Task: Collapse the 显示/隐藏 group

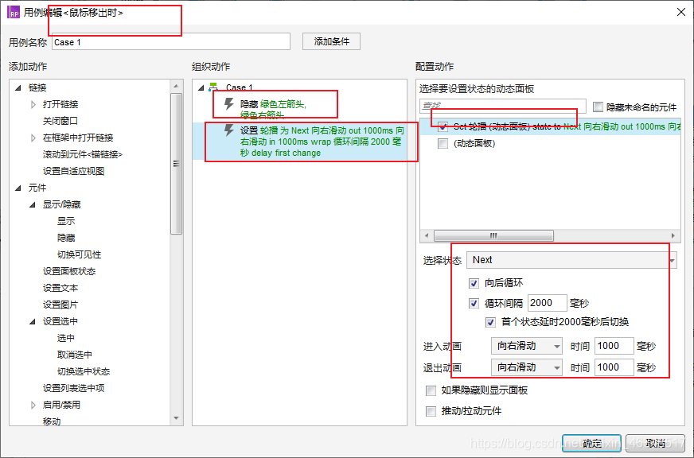Action: 33,204
